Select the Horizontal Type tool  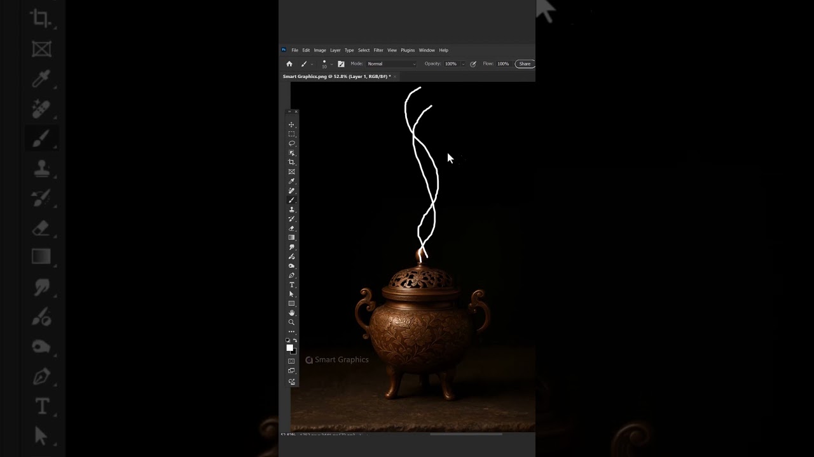[x=292, y=285]
